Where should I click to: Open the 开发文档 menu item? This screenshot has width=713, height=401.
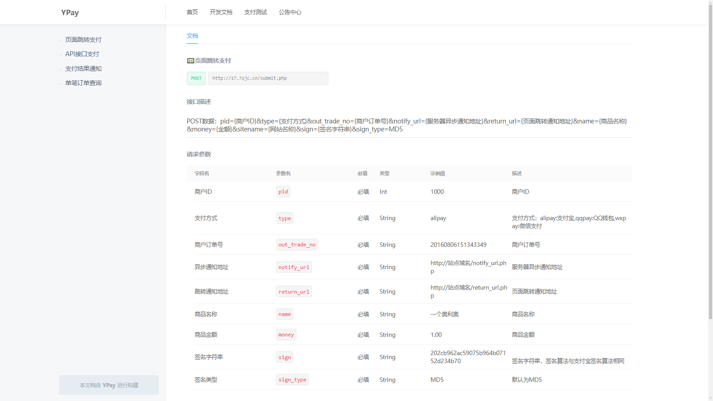coord(221,12)
